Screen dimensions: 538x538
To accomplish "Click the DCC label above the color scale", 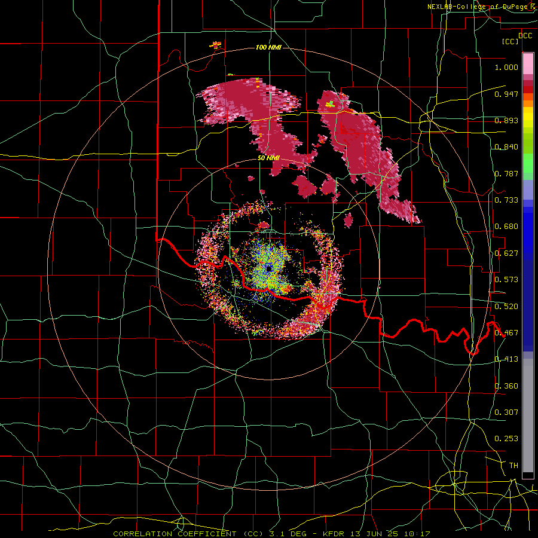I will point(525,36).
